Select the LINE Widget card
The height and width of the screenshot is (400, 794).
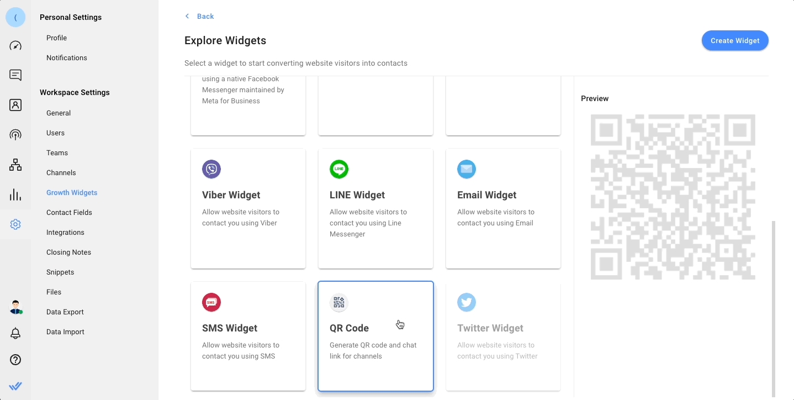(375, 208)
